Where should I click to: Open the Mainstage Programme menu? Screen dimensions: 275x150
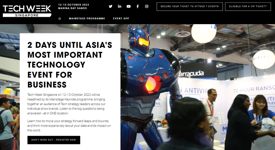click(87, 19)
